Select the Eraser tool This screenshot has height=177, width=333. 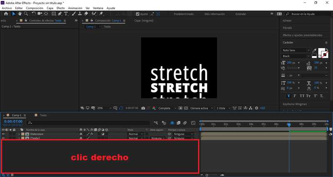tap(86, 14)
